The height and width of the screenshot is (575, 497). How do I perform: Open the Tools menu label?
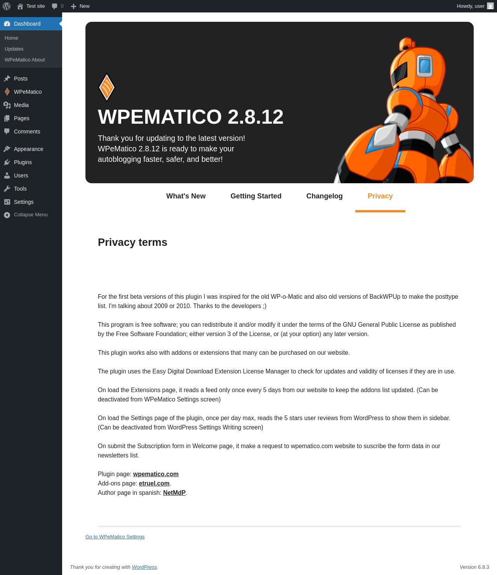tap(20, 189)
